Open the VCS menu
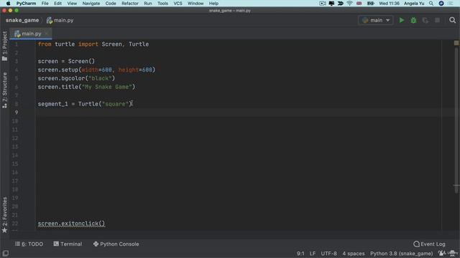 [178, 4]
